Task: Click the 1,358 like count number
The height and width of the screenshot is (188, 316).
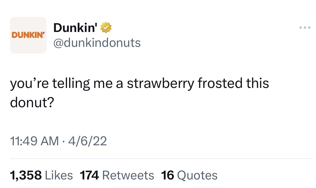Action: click(x=26, y=175)
